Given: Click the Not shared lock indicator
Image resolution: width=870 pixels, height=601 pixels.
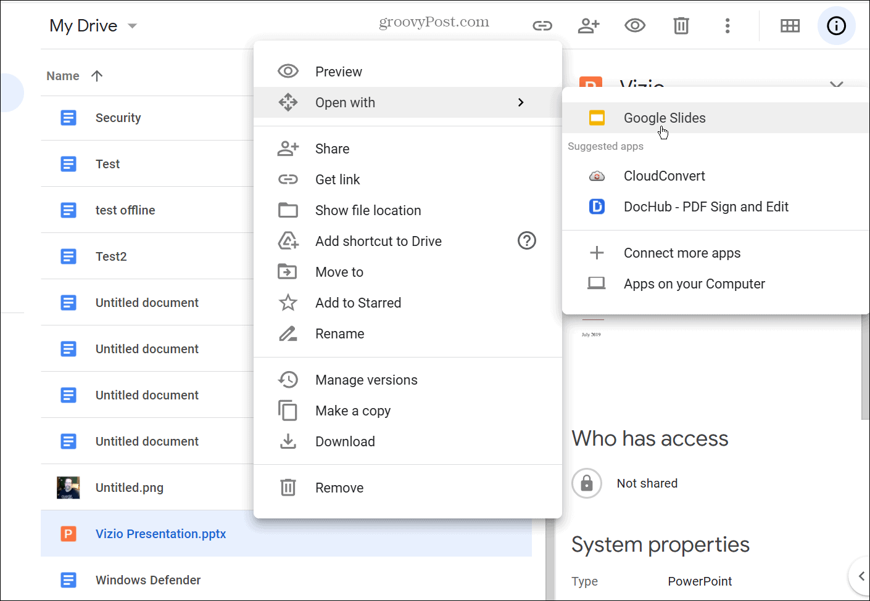Looking at the screenshot, I should [x=587, y=483].
